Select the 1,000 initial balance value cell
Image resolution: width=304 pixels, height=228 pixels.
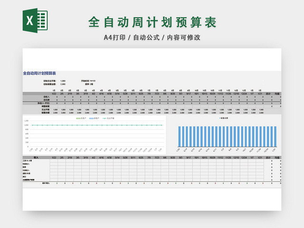(63, 81)
